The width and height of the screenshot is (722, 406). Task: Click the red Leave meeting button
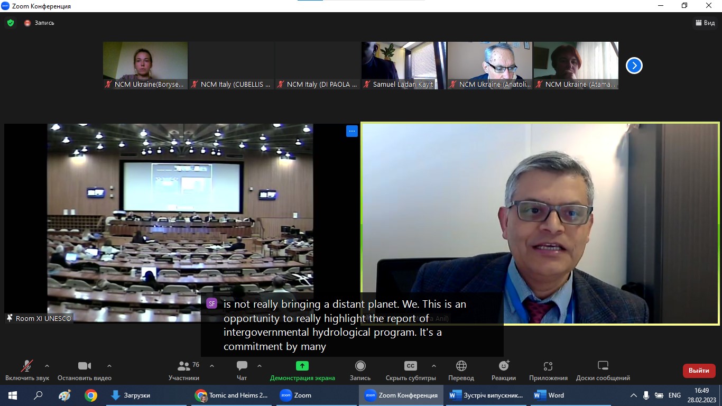coord(699,371)
